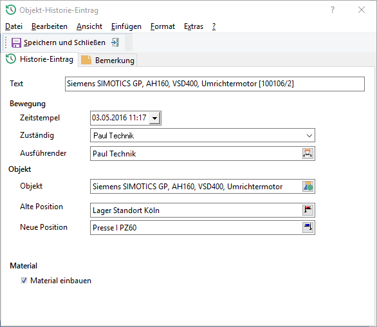Click the history clock icon in title bar
377x327 pixels.
point(11,10)
